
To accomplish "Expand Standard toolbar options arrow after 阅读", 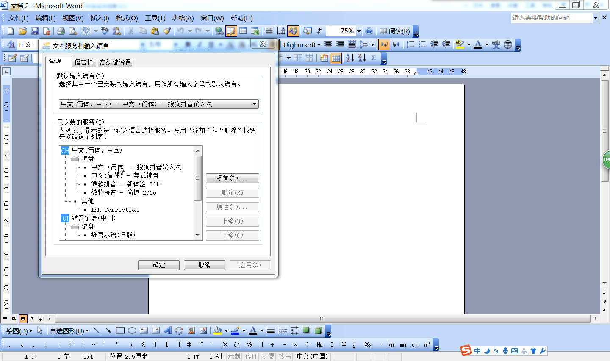I will (x=416, y=32).
